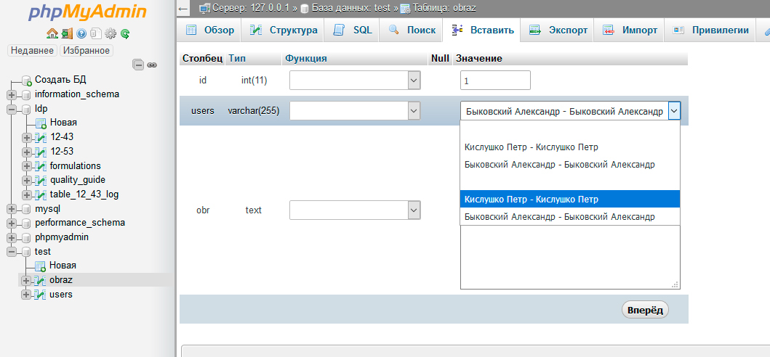Expand the formulations table node

[26, 166]
